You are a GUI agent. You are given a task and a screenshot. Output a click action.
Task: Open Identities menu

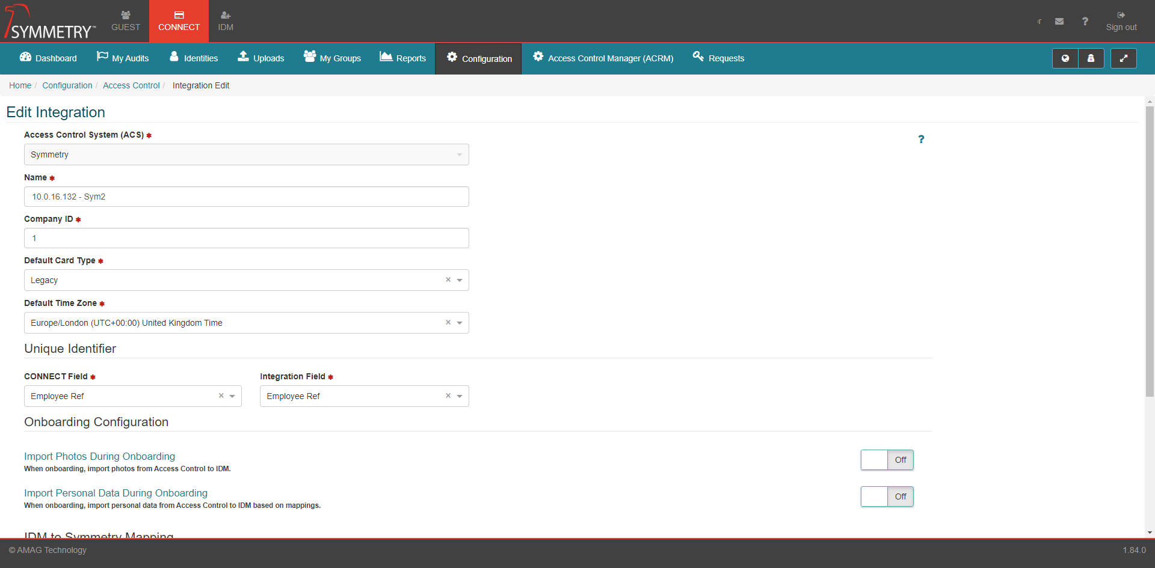(x=194, y=58)
